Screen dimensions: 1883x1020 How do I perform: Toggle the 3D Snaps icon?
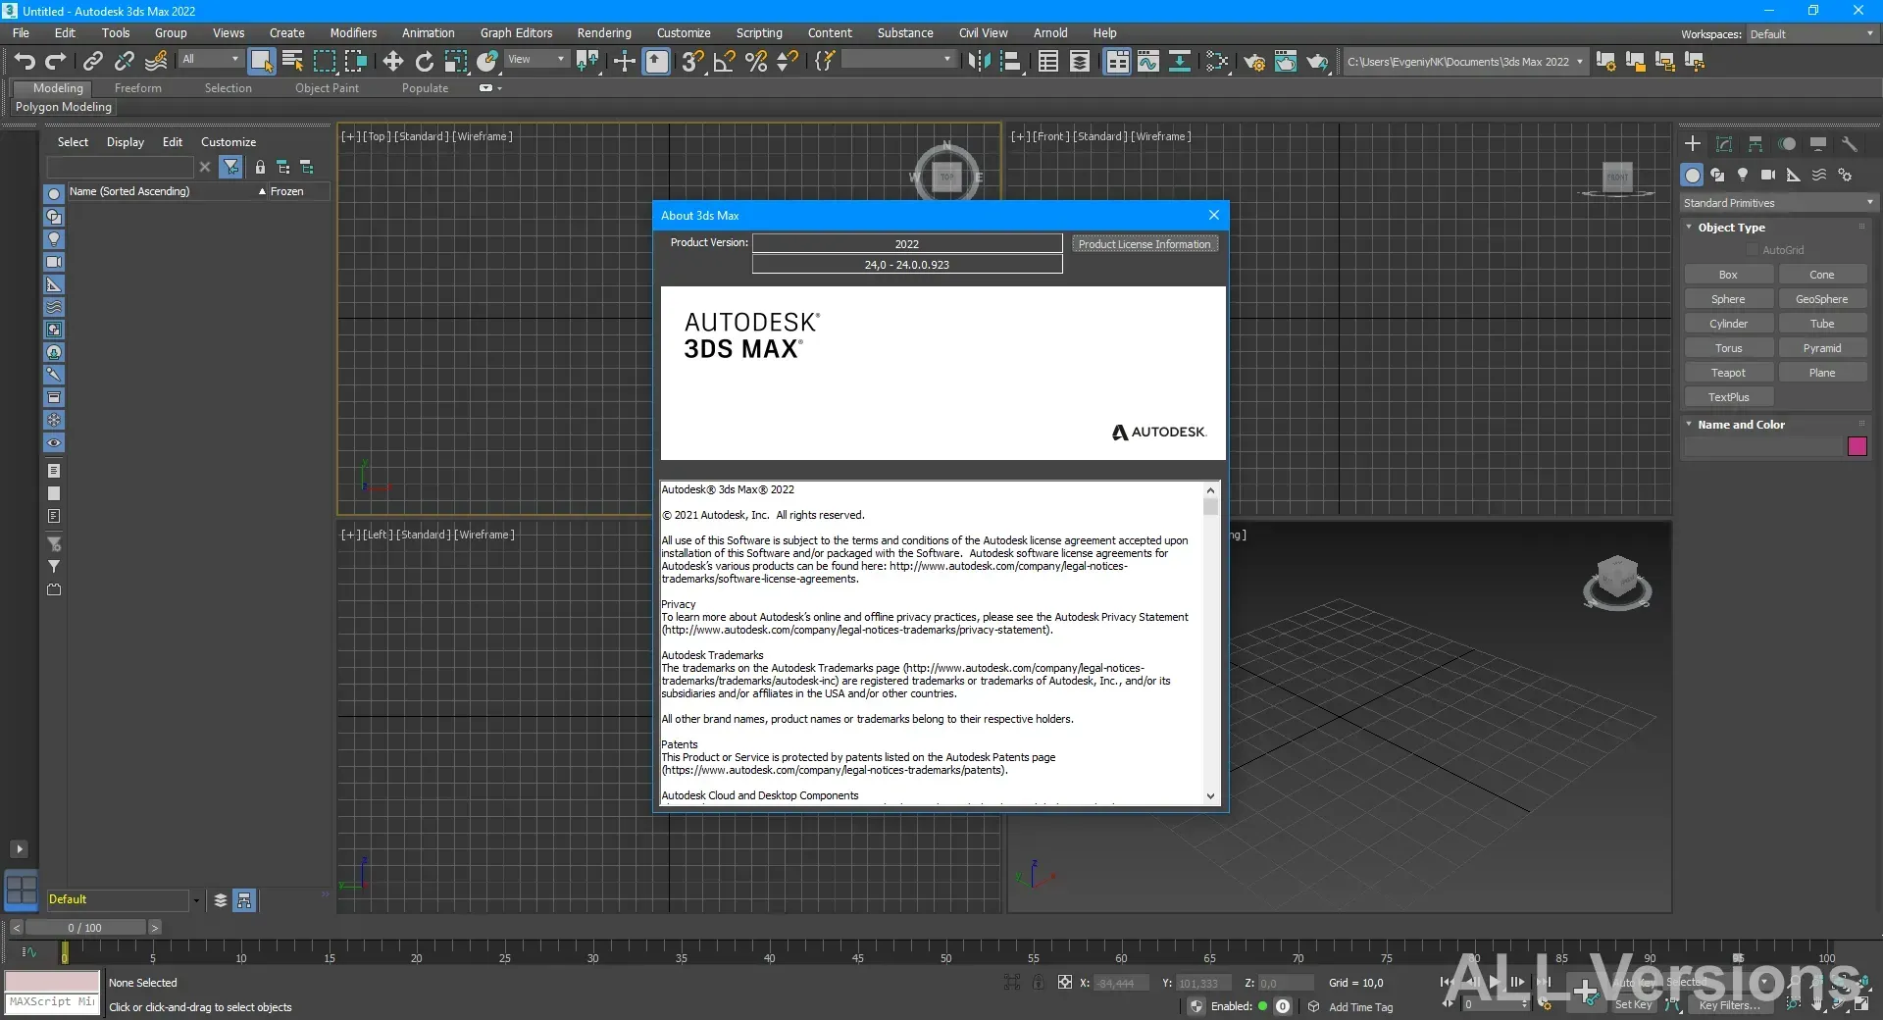click(x=692, y=61)
